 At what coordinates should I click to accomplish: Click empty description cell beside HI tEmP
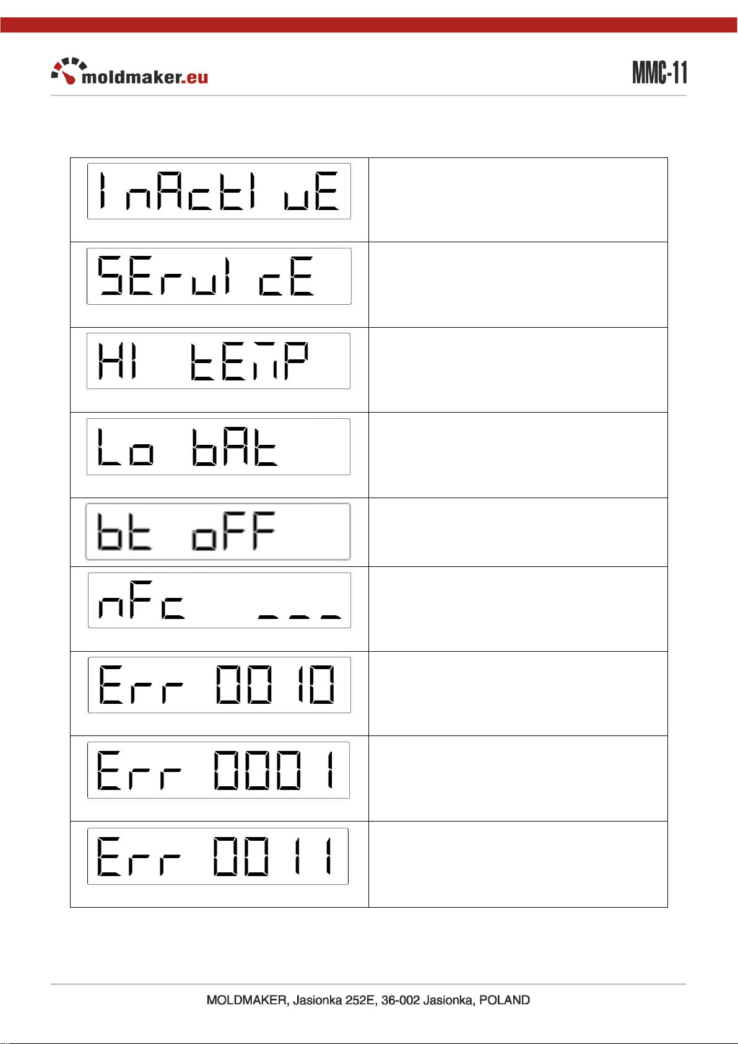[x=518, y=370]
